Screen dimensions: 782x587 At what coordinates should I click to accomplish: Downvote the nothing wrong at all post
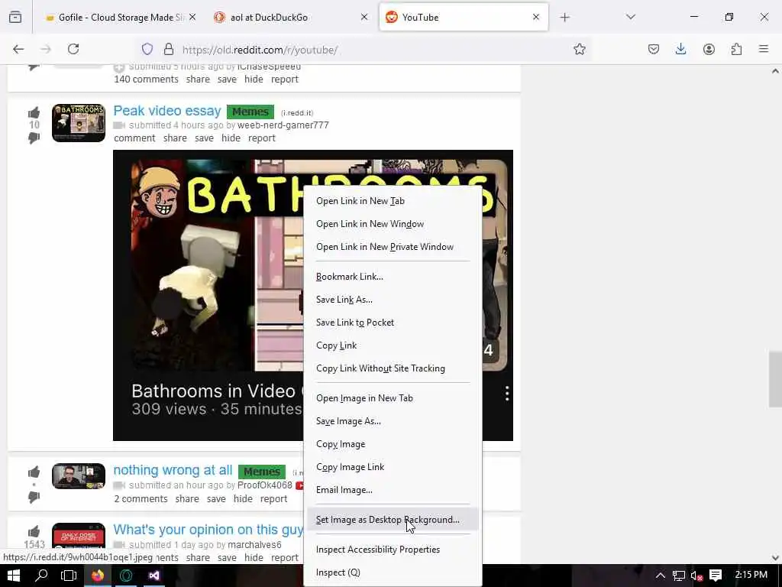tap(34, 497)
